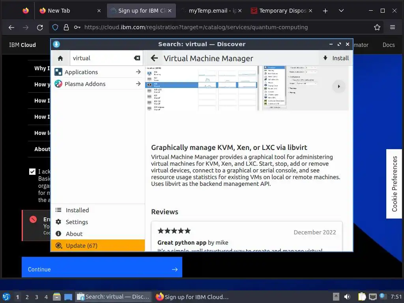Close the myTemp.email tab
Viewport: 404px width, 303px height.
pyautogui.click(x=240, y=11)
